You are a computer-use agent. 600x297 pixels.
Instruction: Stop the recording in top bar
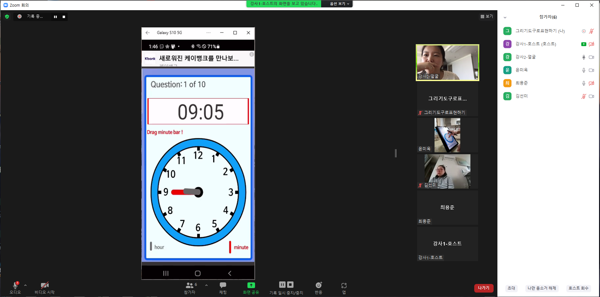click(64, 17)
